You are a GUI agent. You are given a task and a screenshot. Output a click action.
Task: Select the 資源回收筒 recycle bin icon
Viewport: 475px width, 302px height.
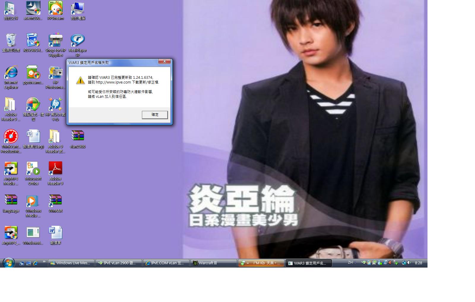11,43
